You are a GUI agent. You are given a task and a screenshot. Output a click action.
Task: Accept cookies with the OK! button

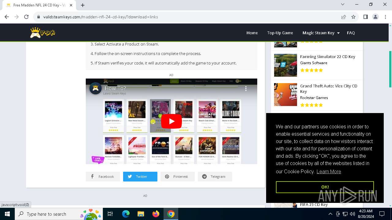coord(325,187)
